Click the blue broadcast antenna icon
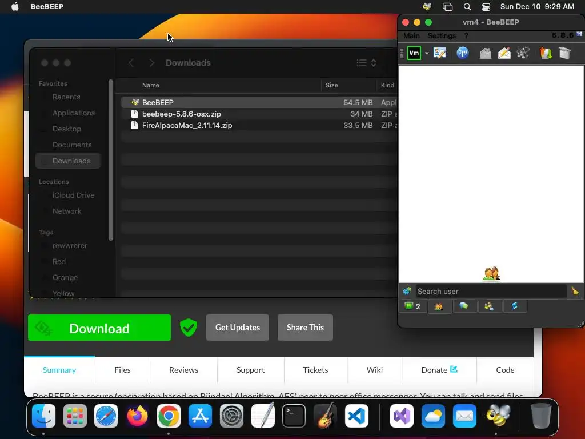This screenshot has height=439, width=585. coord(463,53)
